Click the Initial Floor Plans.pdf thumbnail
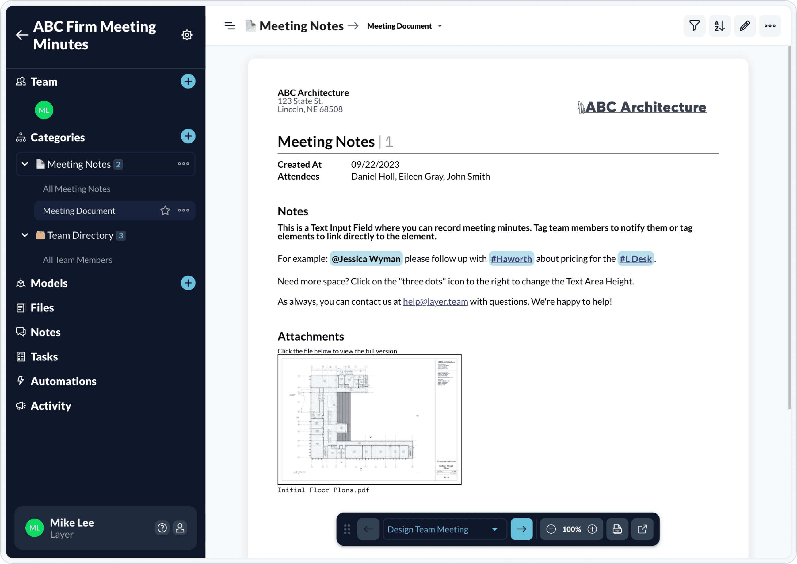Image resolution: width=797 pixels, height=564 pixels. pyautogui.click(x=369, y=419)
